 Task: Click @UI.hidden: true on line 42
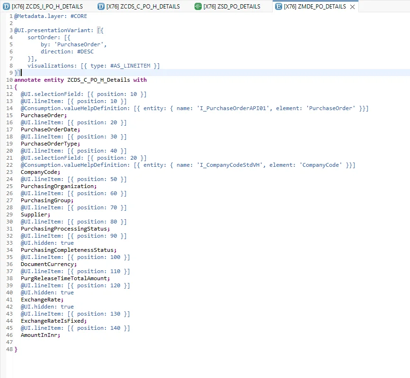click(47, 307)
